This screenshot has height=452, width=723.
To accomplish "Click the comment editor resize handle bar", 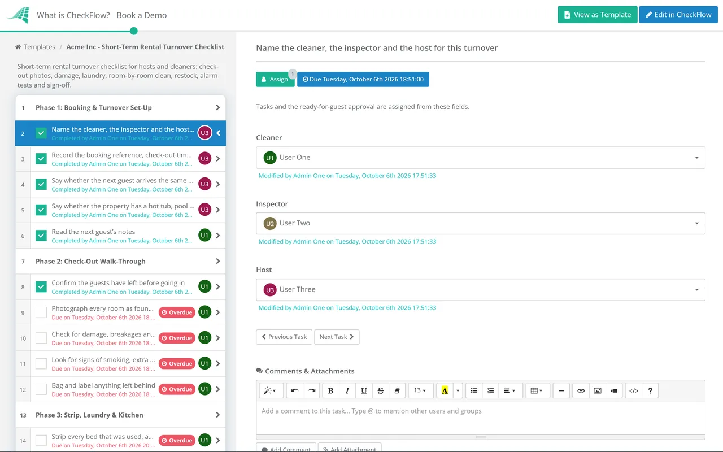I will pos(481,437).
